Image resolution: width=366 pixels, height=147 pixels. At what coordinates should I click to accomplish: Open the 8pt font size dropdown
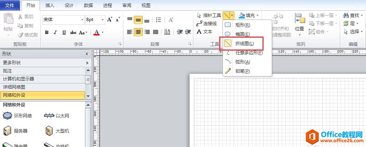103,20
